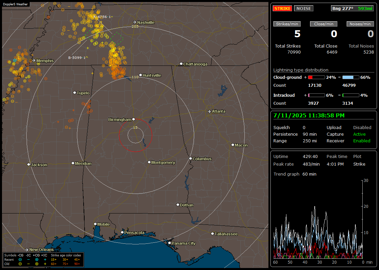Click the 45+ strike age color code
This screenshot has width=379, height=270.
77,260
